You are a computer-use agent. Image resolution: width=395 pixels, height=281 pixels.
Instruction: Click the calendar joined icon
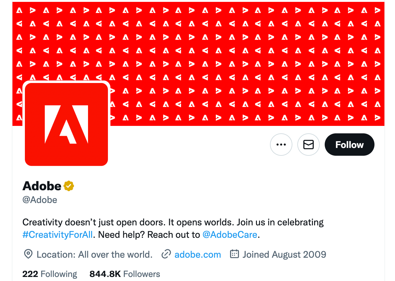pos(234,254)
